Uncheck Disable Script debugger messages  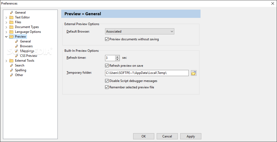107,81
